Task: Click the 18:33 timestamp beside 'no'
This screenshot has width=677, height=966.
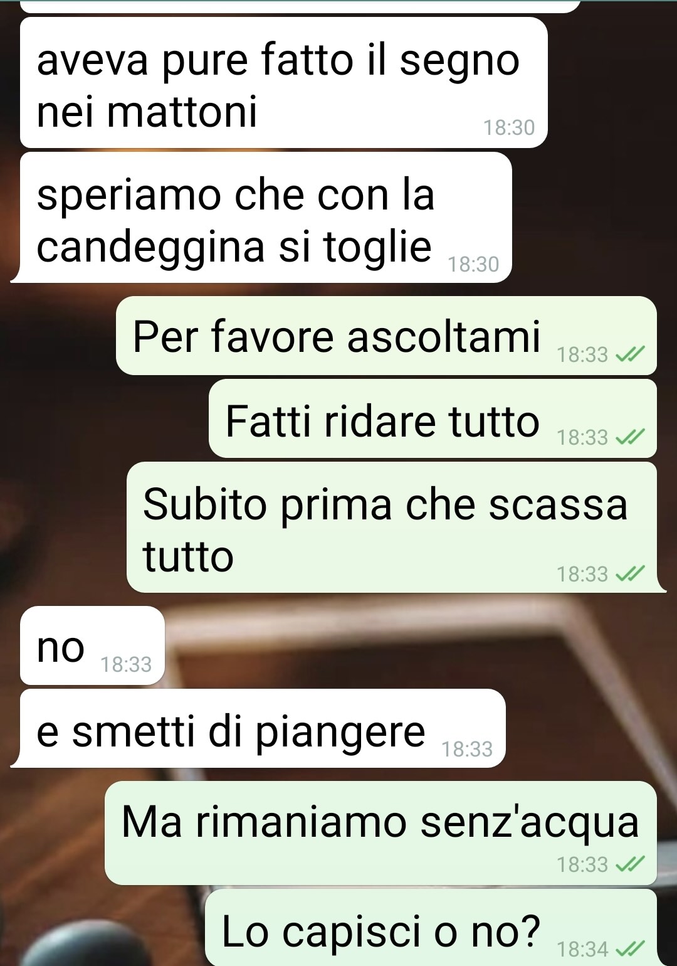Action: point(126,664)
